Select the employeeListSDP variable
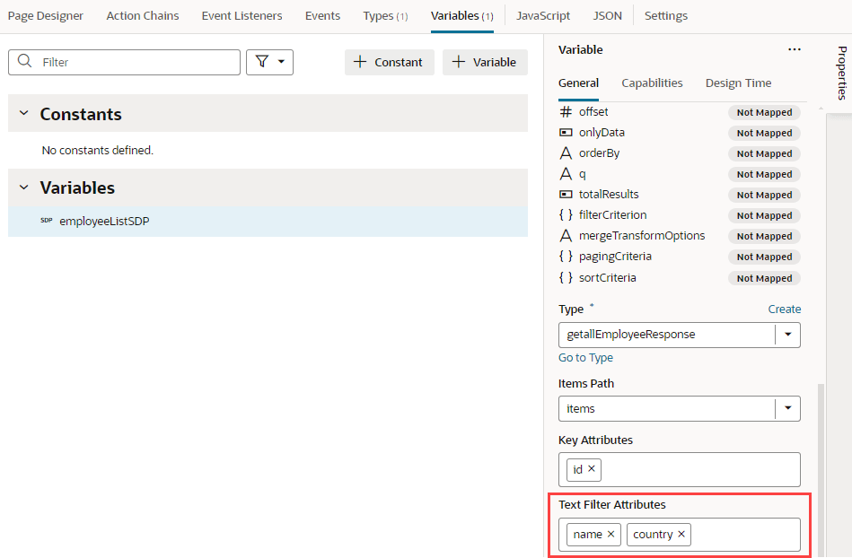Screen dimensions: 852x558 [268, 221]
